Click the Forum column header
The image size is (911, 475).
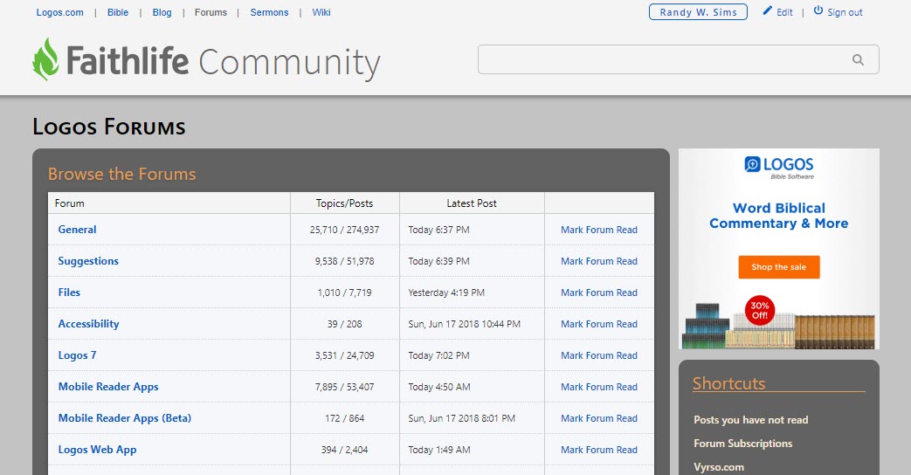tap(69, 203)
